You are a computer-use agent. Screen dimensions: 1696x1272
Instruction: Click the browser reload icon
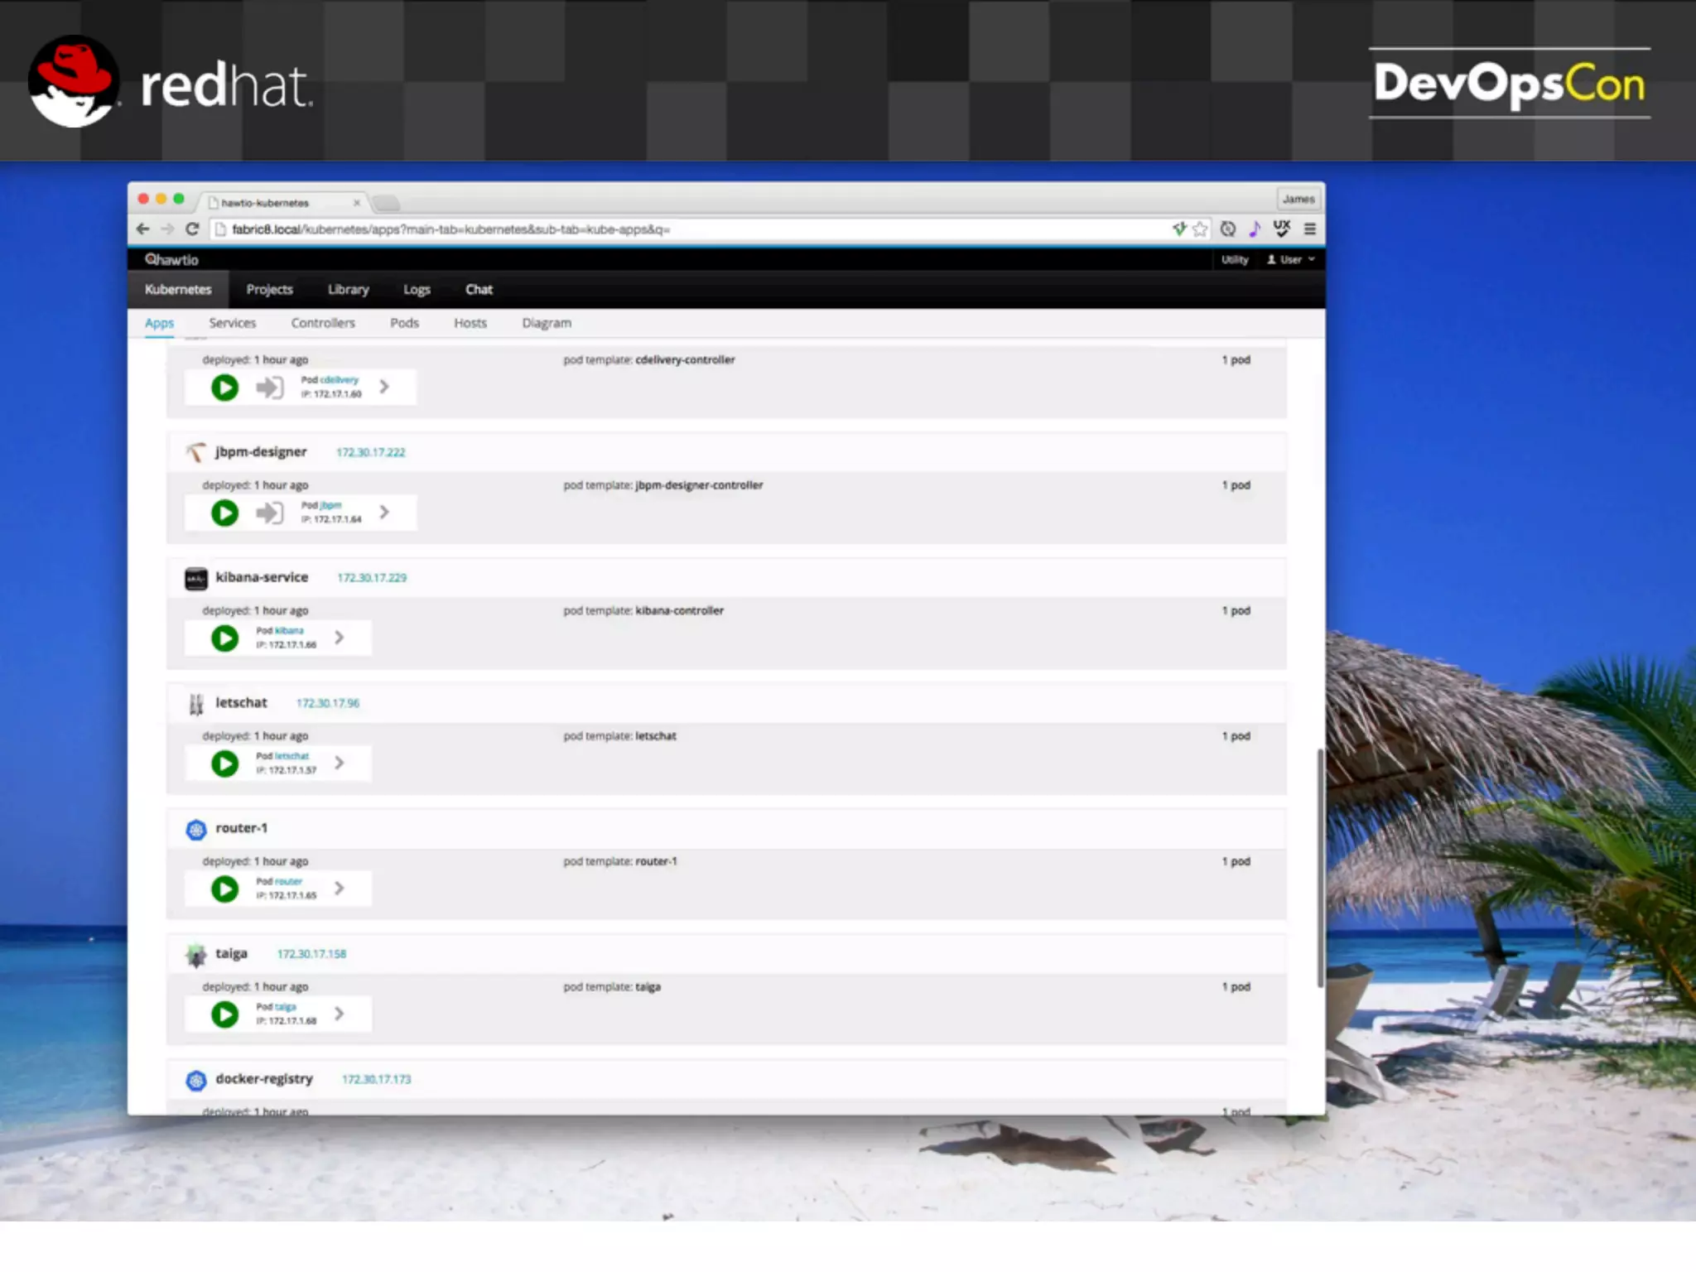point(192,229)
